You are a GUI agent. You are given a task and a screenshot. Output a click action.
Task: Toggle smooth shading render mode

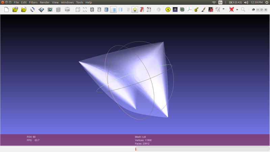click(120, 9)
